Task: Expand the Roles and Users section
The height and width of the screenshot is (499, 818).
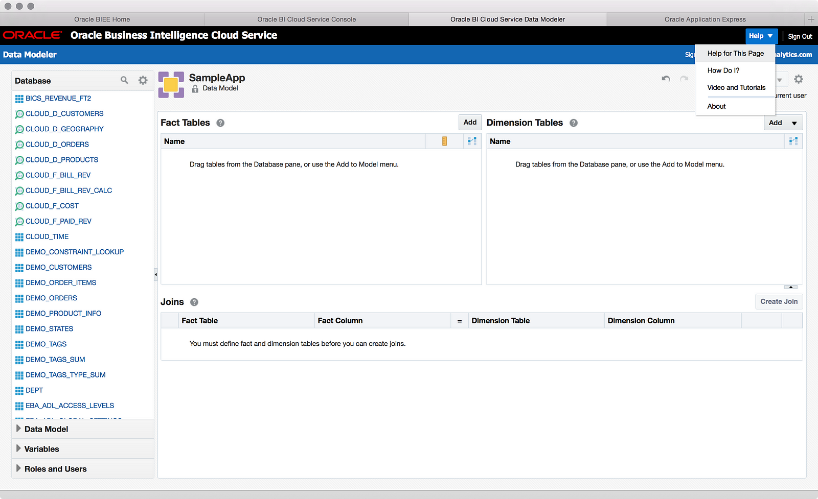Action: tap(19, 468)
